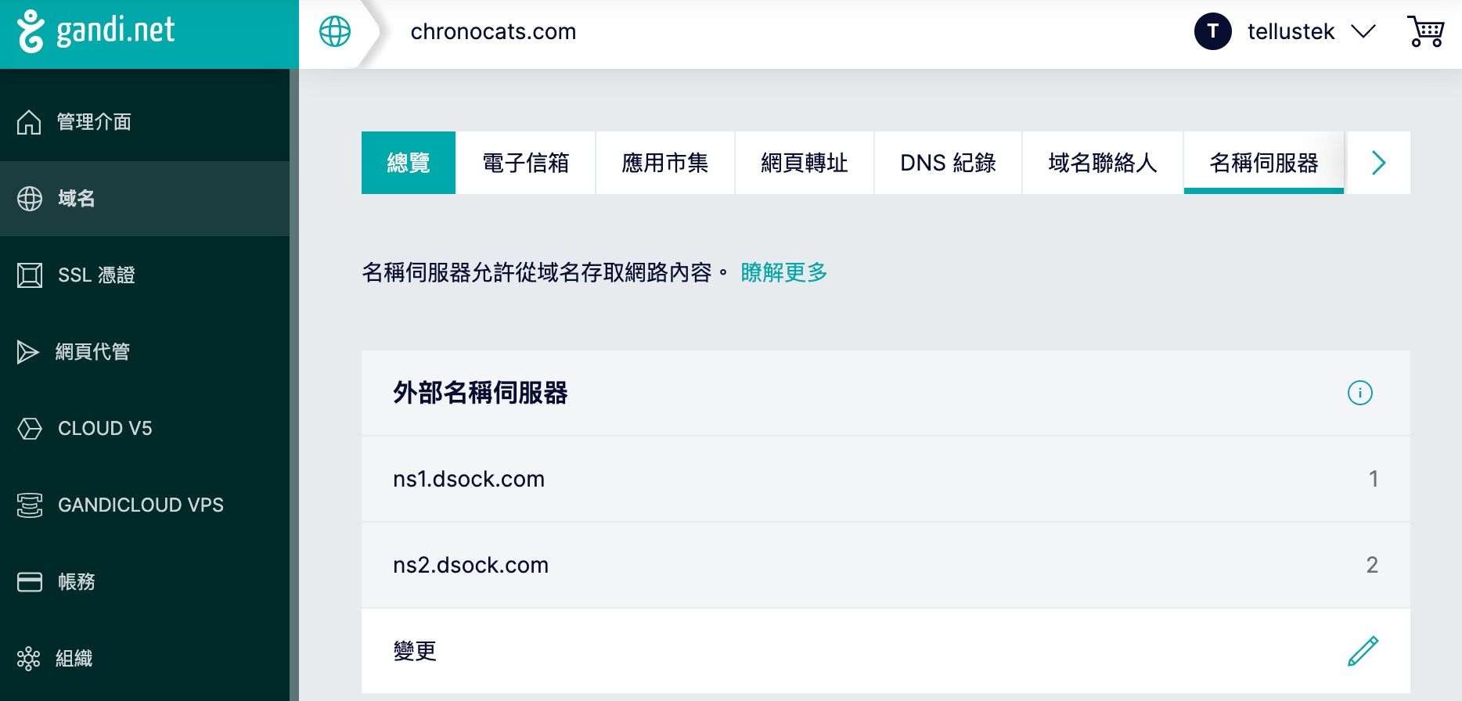Viewport: 1462px width, 701px height.
Task: Open SSL 憑證 in the sidebar
Action: point(145,275)
